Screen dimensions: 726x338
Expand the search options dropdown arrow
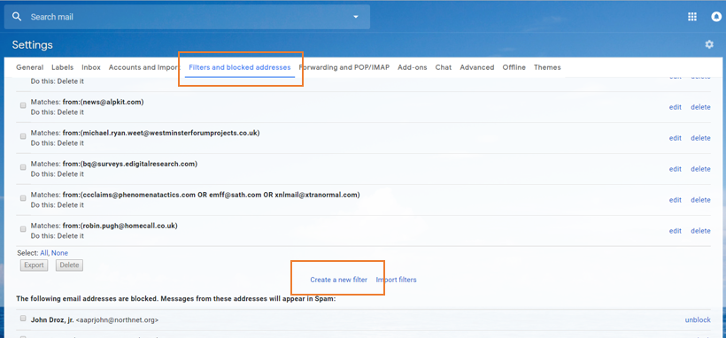click(x=356, y=17)
